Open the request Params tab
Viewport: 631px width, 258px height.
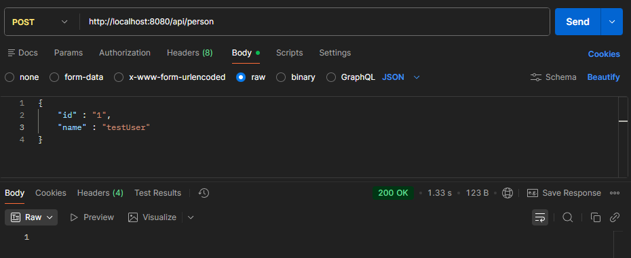tap(69, 53)
